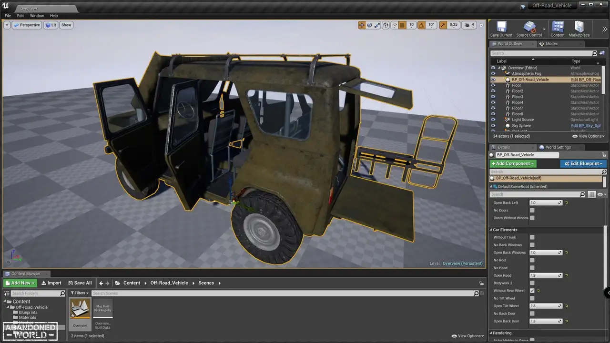Switch to the World Settings tab
The image size is (610, 343).
point(558,147)
